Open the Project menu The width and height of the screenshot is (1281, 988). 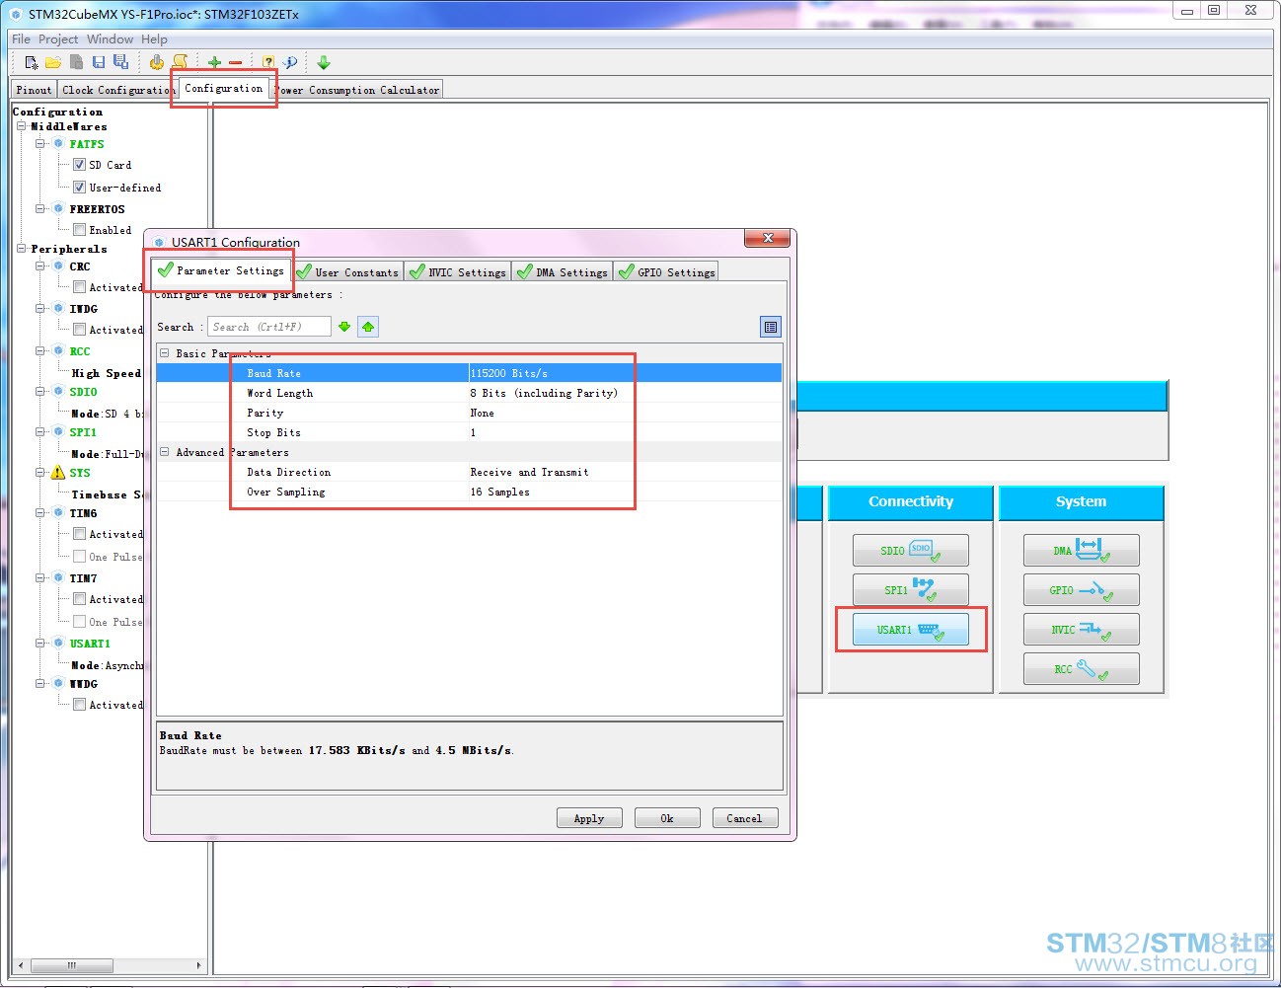pos(58,39)
